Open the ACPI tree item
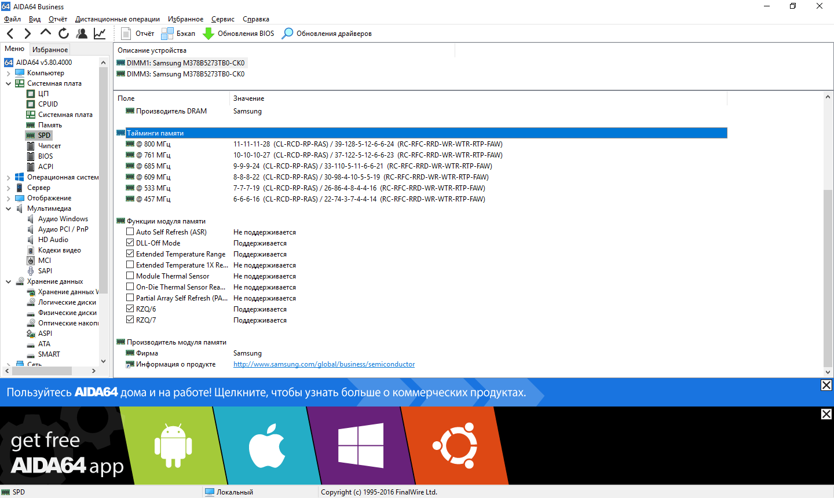This screenshot has height=498, width=834. click(x=46, y=167)
